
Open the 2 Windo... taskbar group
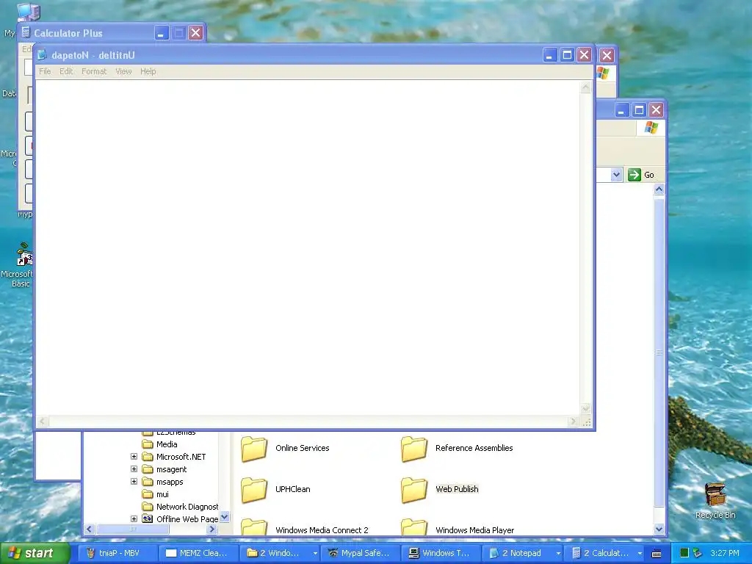[x=281, y=553]
